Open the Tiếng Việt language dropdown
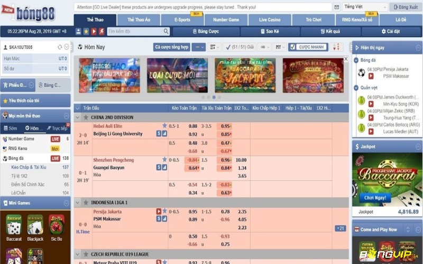 point(365,7)
